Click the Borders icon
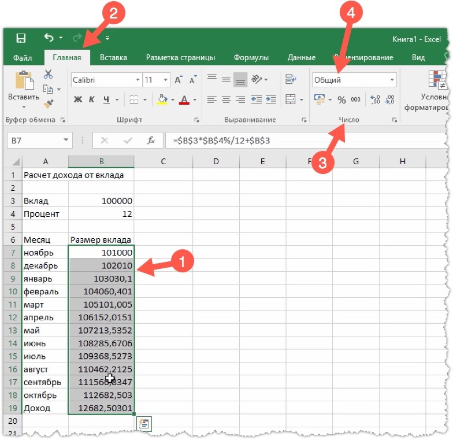Image resolution: width=453 pixels, height=440 pixels. pyautogui.click(x=134, y=99)
